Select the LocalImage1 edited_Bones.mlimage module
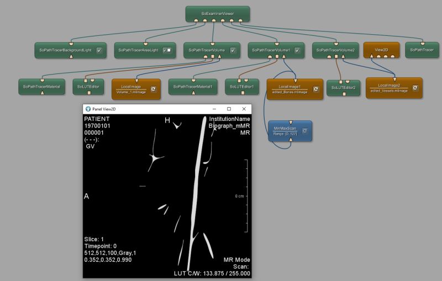The image size is (442, 281). [295, 89]
